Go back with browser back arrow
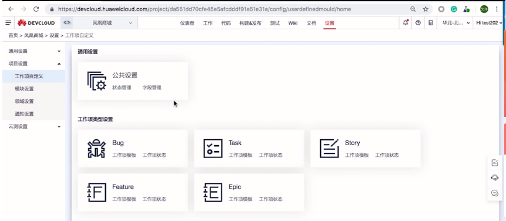 point(11,9)
